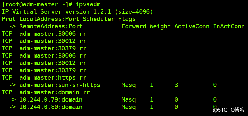Image resolution: width=248 pixels, height=116 pixels.
Task: Click the adm-master:https service line
Action: (44, 78)
